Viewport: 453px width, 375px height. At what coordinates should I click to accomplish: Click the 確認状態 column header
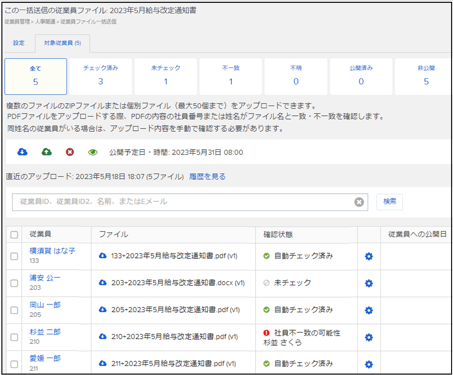278,234
